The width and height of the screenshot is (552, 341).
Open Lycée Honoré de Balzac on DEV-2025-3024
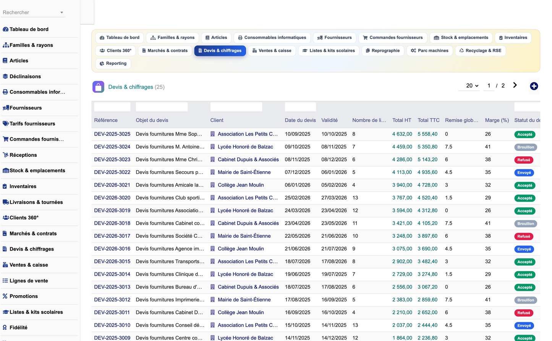tap(245, 147)
